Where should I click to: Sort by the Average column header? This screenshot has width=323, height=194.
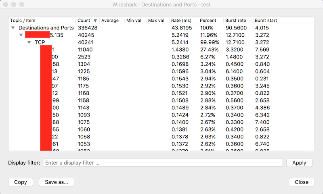coord(110,21)
